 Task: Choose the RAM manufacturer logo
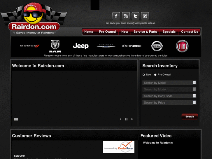tap(55, 46)
